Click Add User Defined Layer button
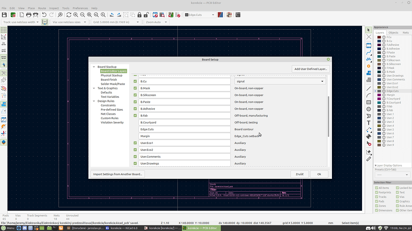Image resolution: width=412 pixels, height=231 pixels. tap(311, 69)
